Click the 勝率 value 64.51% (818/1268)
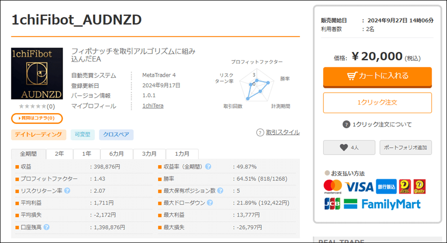The image size is (447, 243). [262, 179]
